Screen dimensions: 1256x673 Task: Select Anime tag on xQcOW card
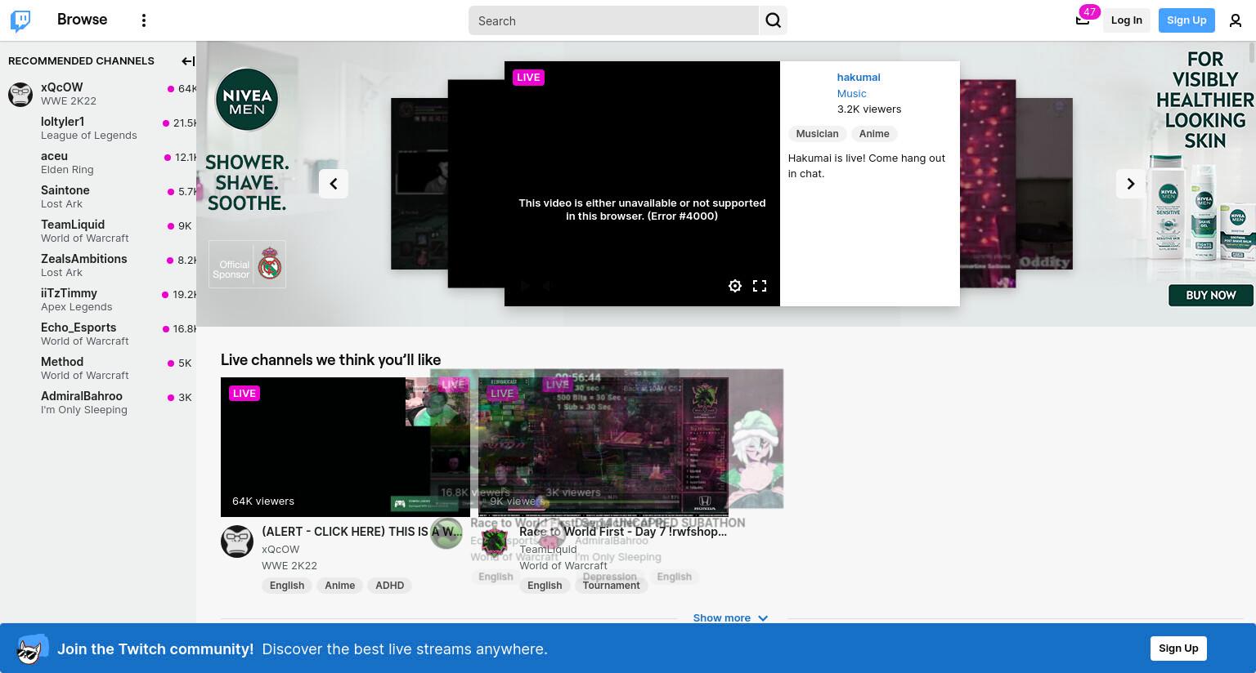(x=340, y=586)
